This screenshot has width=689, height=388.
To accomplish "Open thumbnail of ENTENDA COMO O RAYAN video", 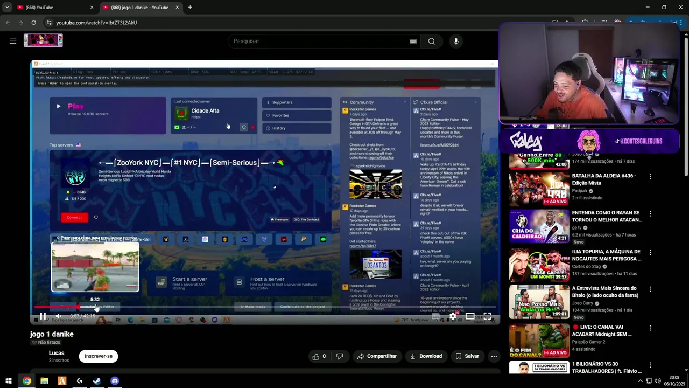I will click(x=539, y=226).
